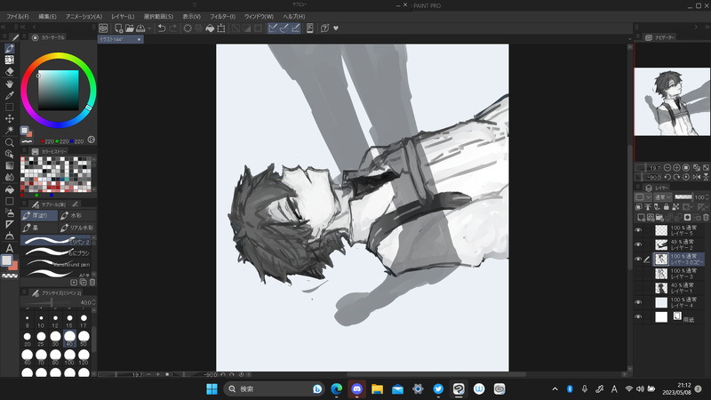The image size is (711, 400).
Task: Click the New canvas icon
Action: tap(118, 28)
